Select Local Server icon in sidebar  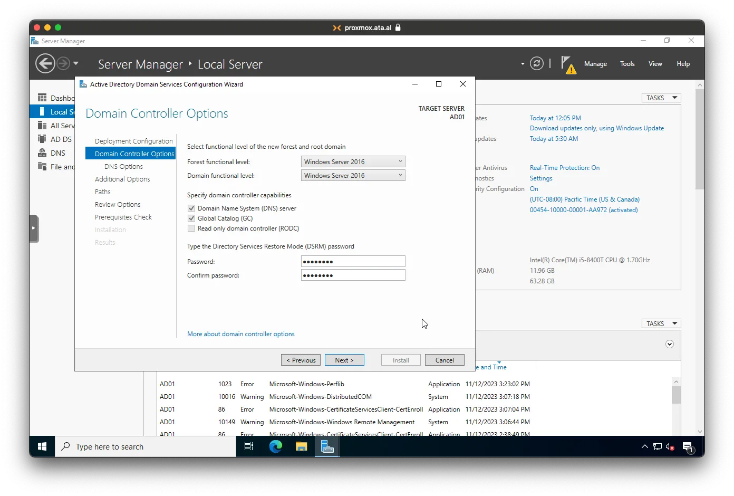point(42,112)
